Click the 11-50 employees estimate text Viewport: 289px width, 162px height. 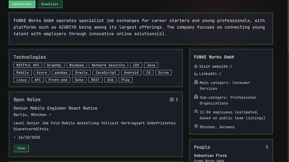click(232, 115)
